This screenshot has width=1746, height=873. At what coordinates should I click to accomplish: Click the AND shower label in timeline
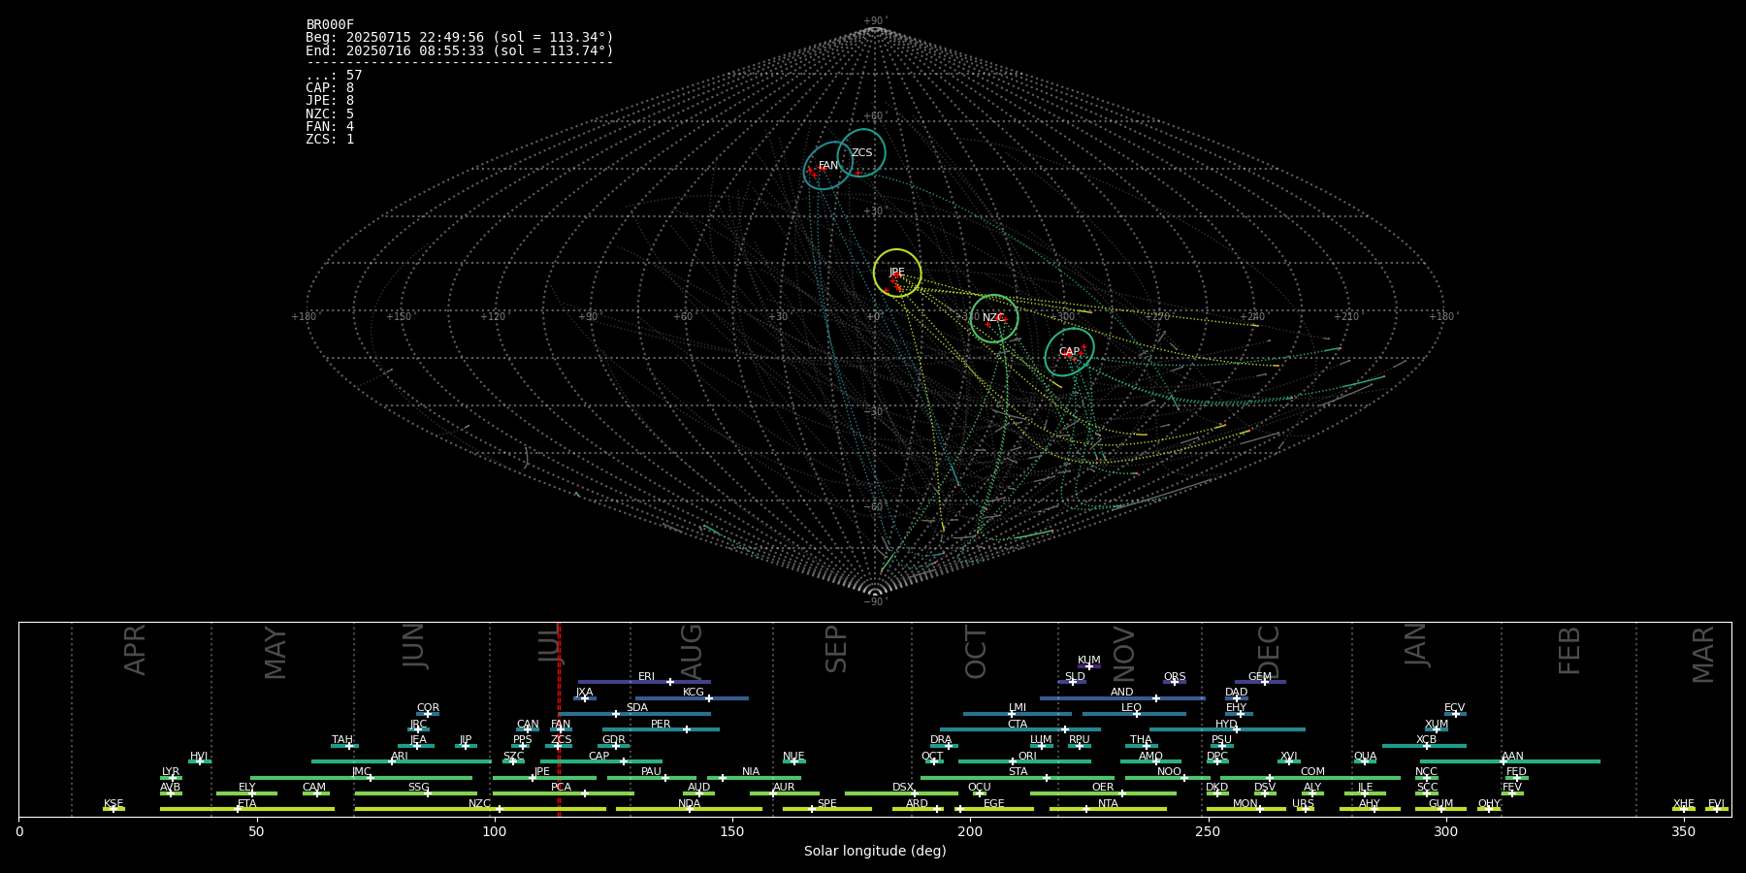pos(1122,693)
